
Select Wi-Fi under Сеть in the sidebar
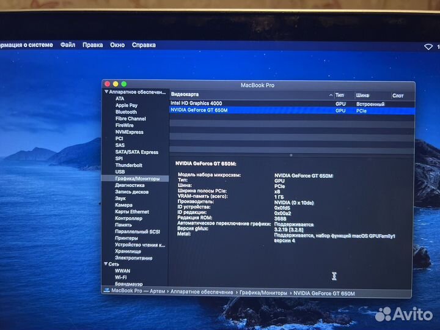120,277
